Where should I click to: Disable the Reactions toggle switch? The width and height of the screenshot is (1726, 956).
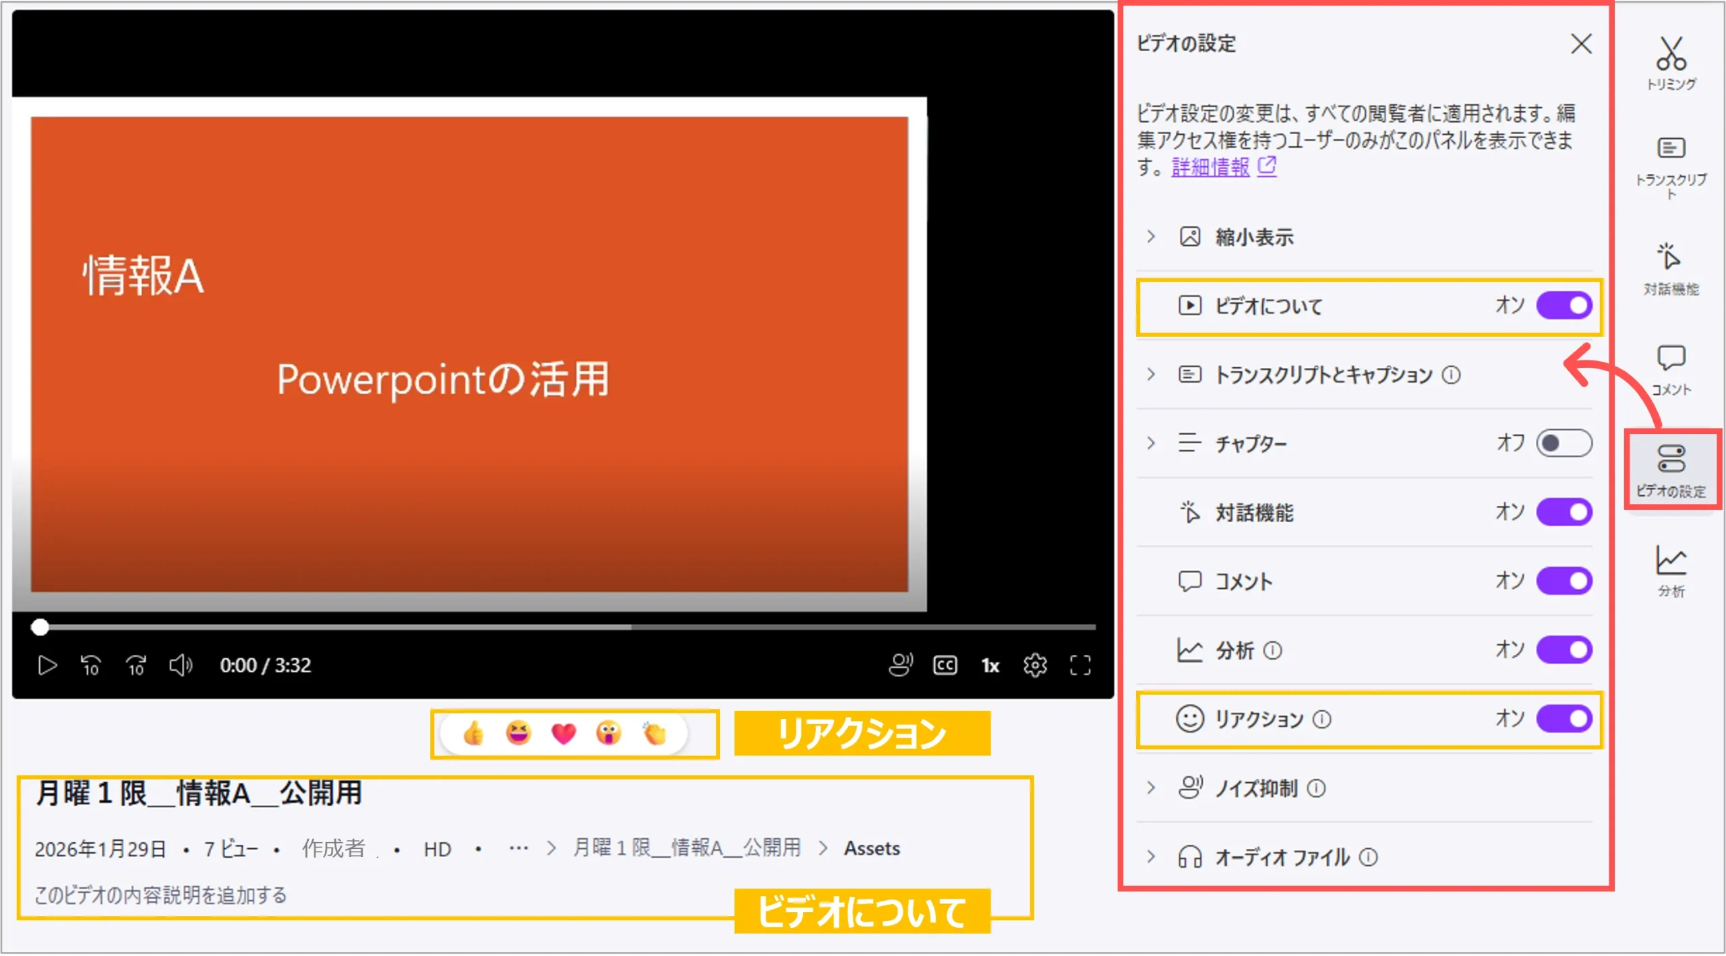pyautogui.click(x=1564, y=718)
